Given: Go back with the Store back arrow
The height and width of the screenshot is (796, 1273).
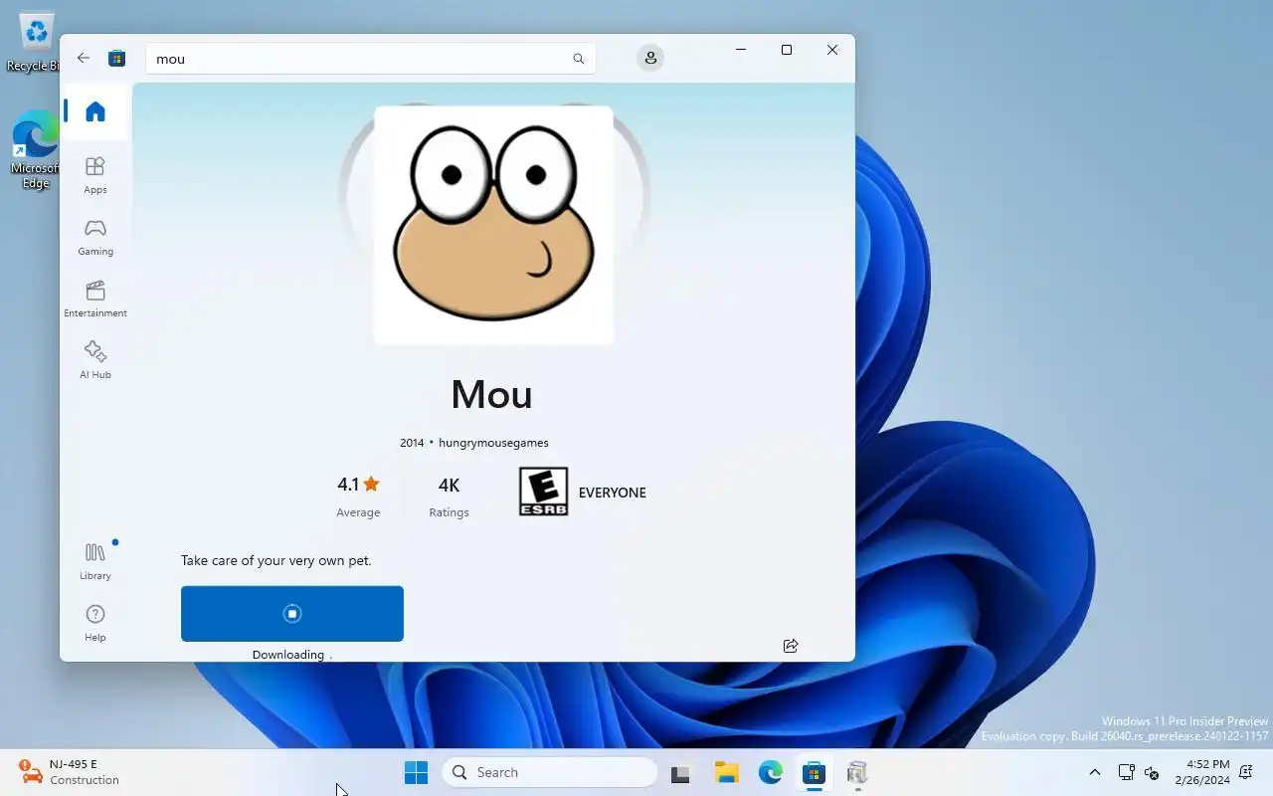Looking at the screenshot, I should tap(84, 58).
